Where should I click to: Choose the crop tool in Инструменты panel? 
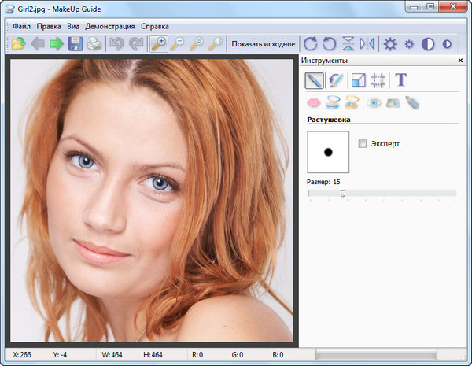point(378,79)
